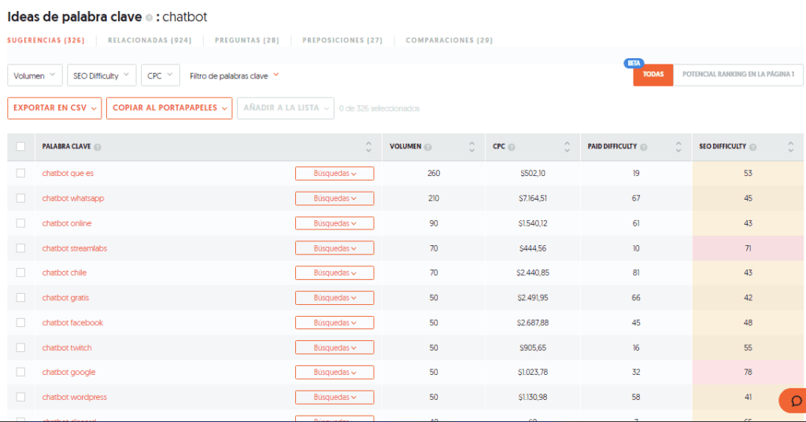Open the chatbot whatsapp keyword link
Screen dimensions: 806x422
(73, 198)
